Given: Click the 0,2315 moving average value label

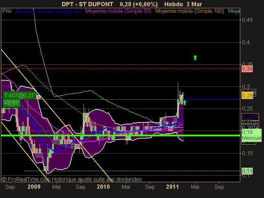Looking at the screenshot, I should point(250,117).
